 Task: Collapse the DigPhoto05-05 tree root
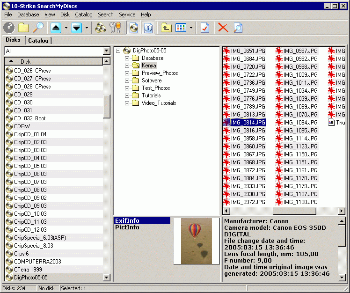coord(118,51)
